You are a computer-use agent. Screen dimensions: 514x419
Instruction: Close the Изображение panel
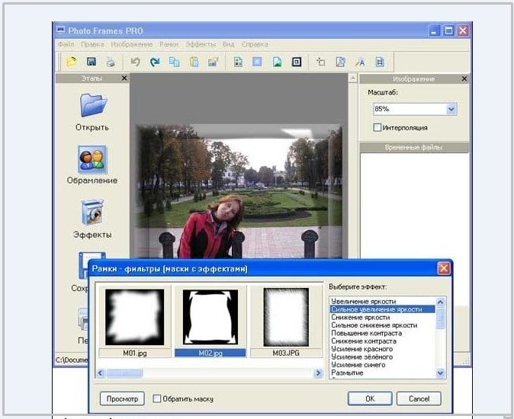tap(464, 79)
